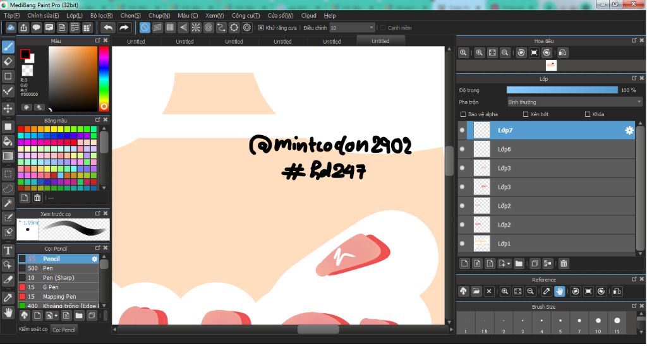Image resolution: width=647 pixels, height=346 pixels.
Task: Open the snap settings gear icon
Action: 247,28
